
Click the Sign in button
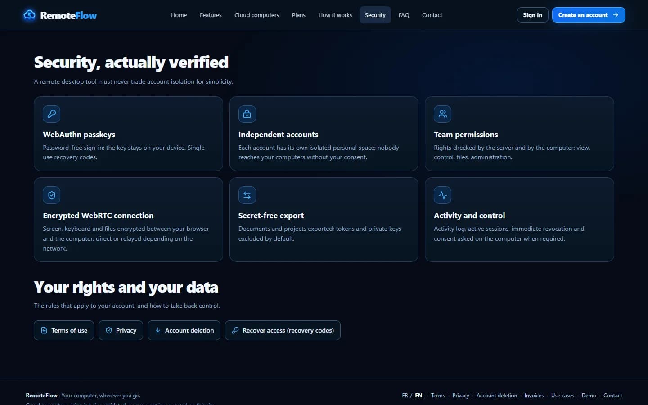pyautogui.click(x=532, y=15)
